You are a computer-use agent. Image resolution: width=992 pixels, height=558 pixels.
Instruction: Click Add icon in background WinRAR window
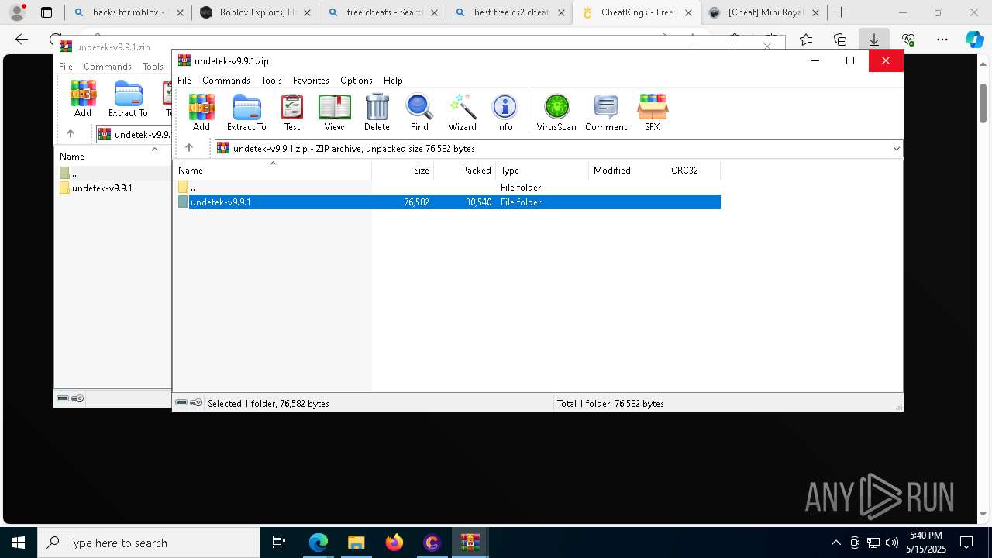(x=83, y=98)
